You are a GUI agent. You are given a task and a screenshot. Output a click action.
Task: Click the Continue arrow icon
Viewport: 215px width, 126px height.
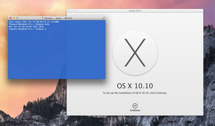pyautogui.click(x=135, y=106)
